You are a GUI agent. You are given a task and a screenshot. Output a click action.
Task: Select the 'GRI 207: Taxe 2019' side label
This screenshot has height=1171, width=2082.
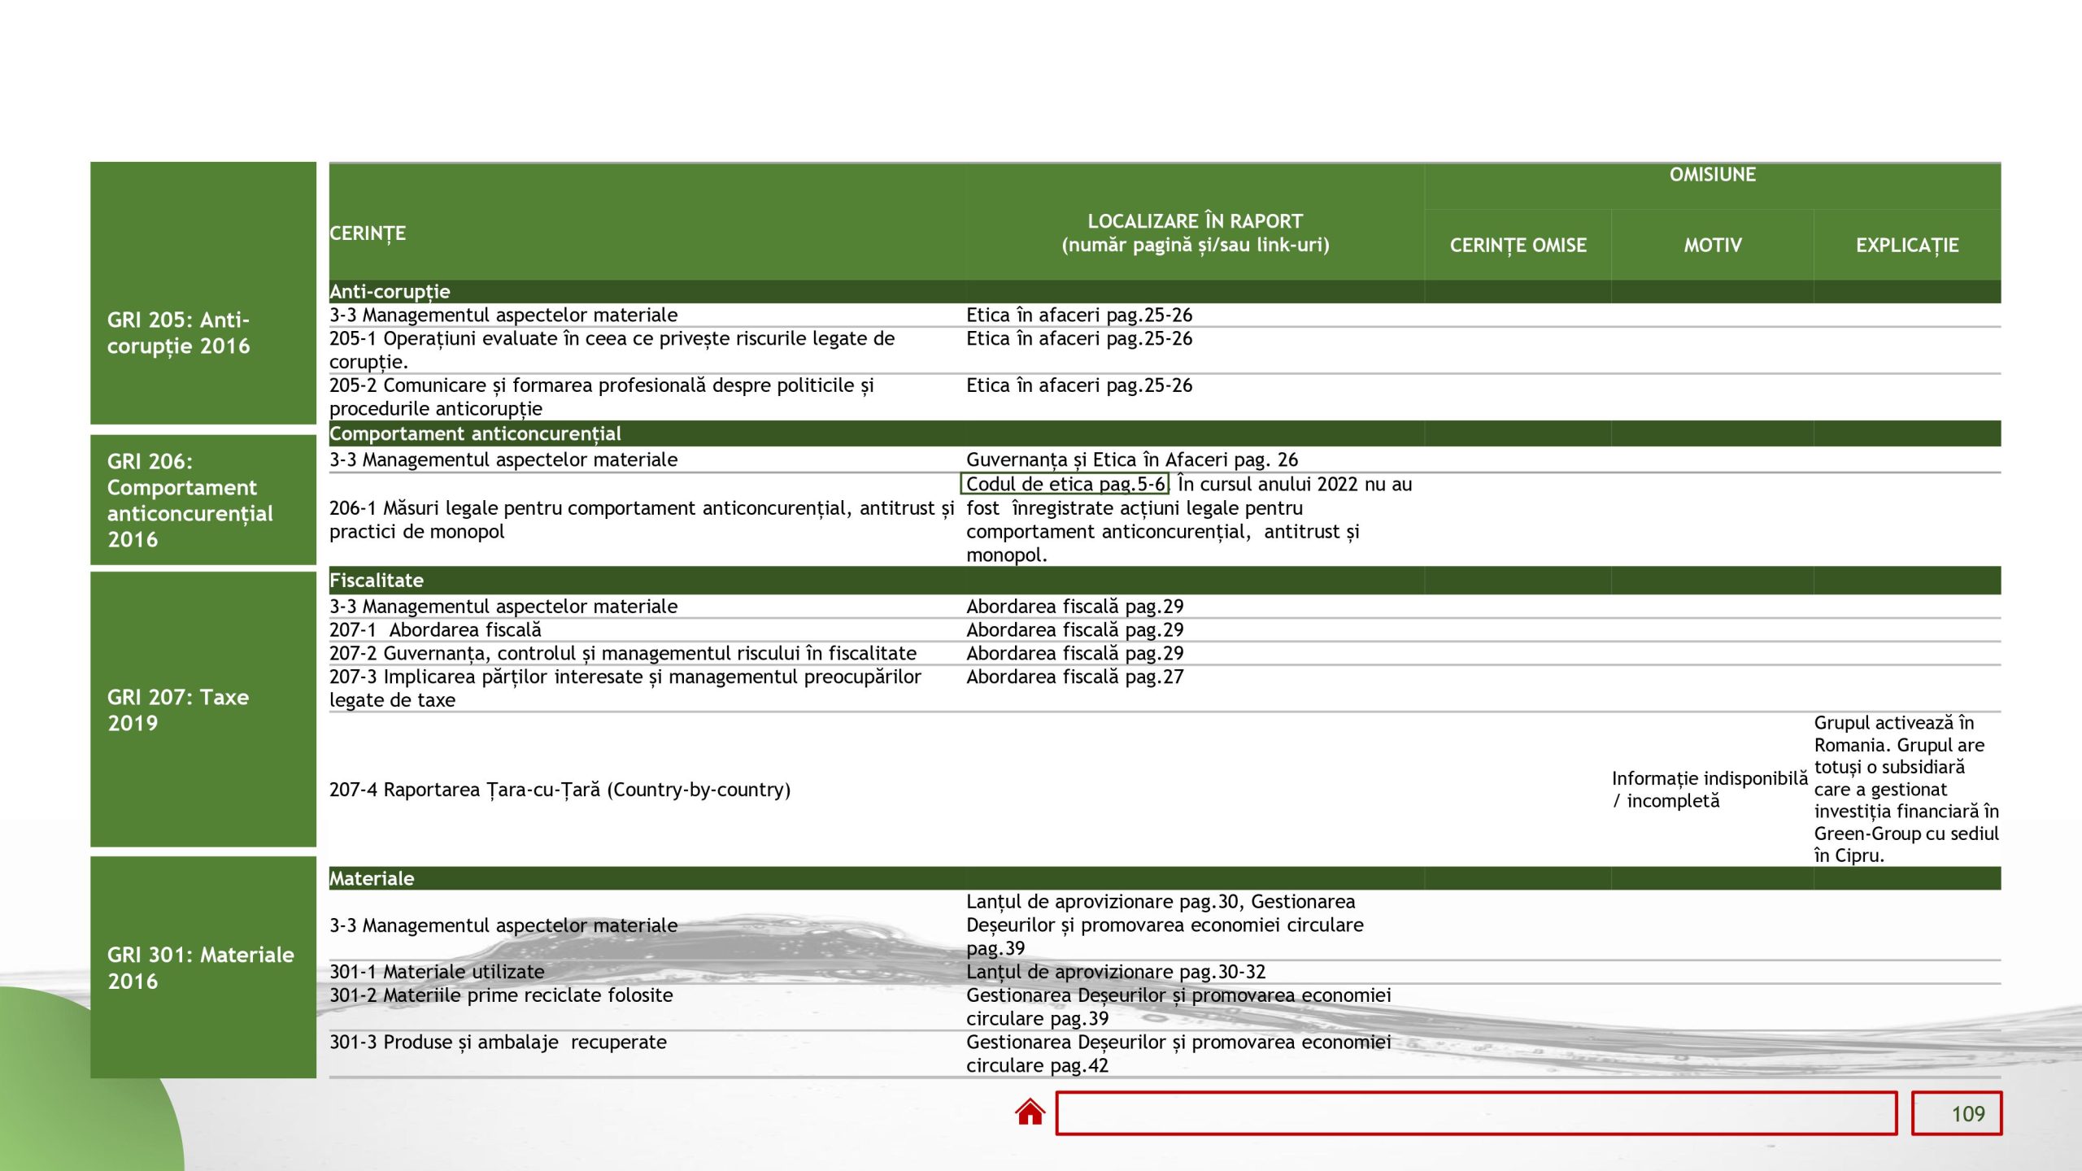[x=203, y=709]
